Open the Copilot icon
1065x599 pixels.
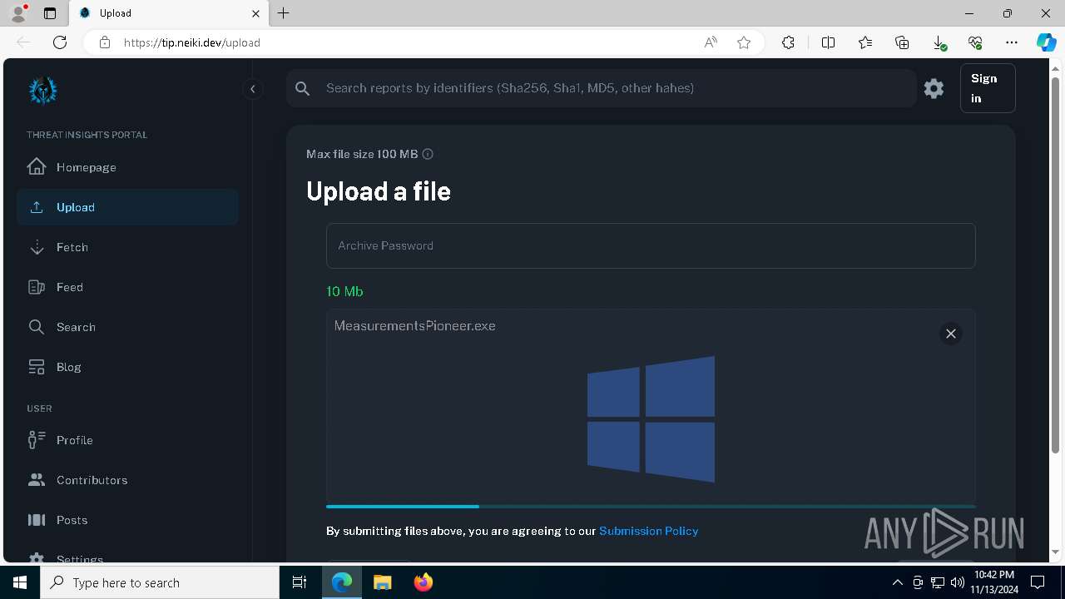tap(1046, 42)
